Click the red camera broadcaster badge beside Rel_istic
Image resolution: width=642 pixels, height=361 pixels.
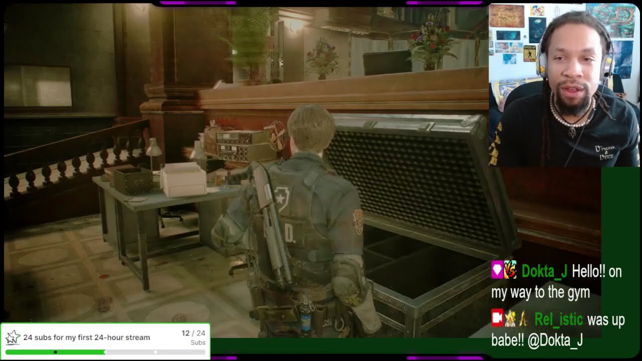497,318
